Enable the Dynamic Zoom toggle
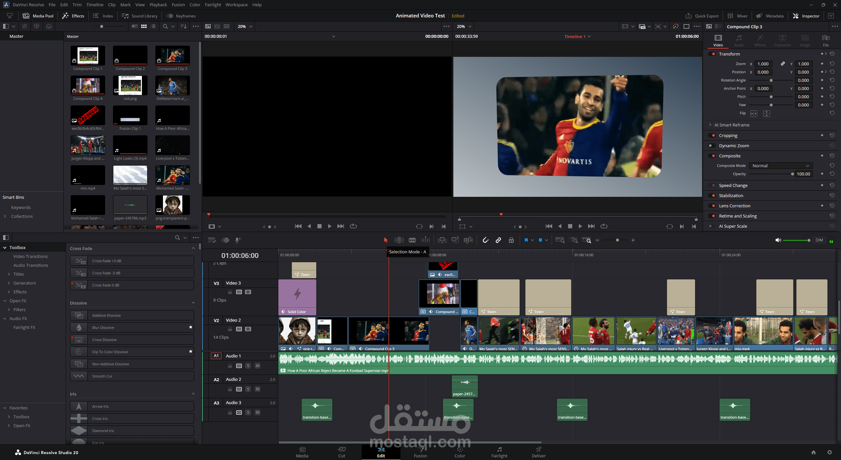The height and width of the screenshot is (460, 841). tap(712, 146)
